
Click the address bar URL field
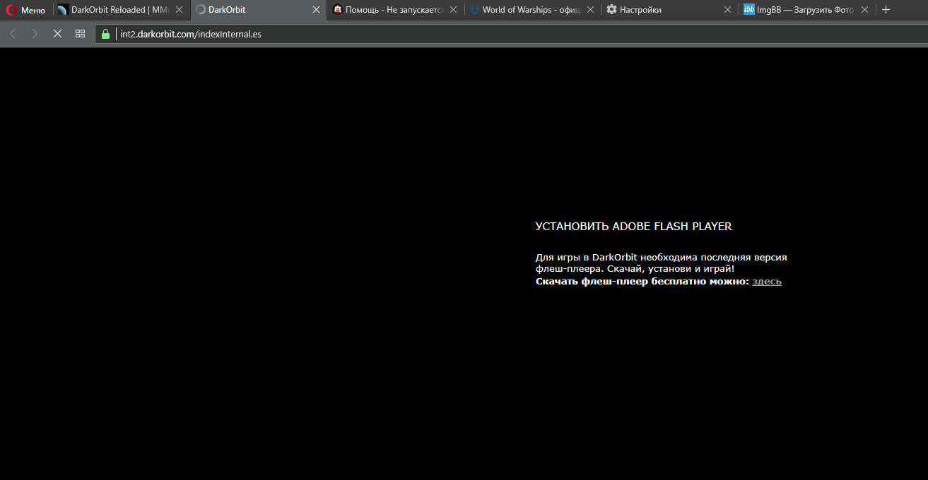tap(511, 34)
